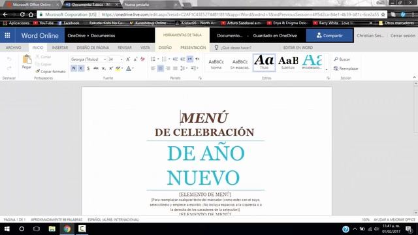Toggle superscript formatting

[111, 68]
